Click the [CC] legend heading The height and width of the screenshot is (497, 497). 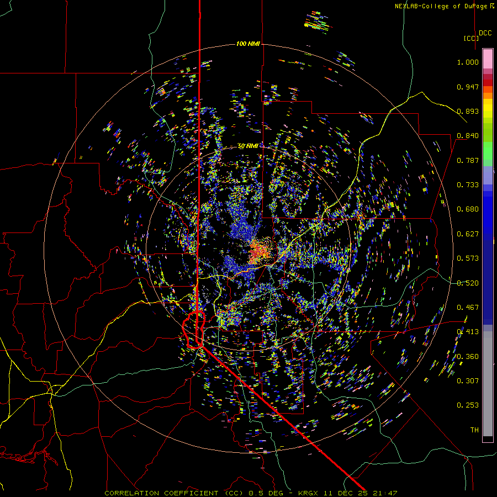point(472,38)
